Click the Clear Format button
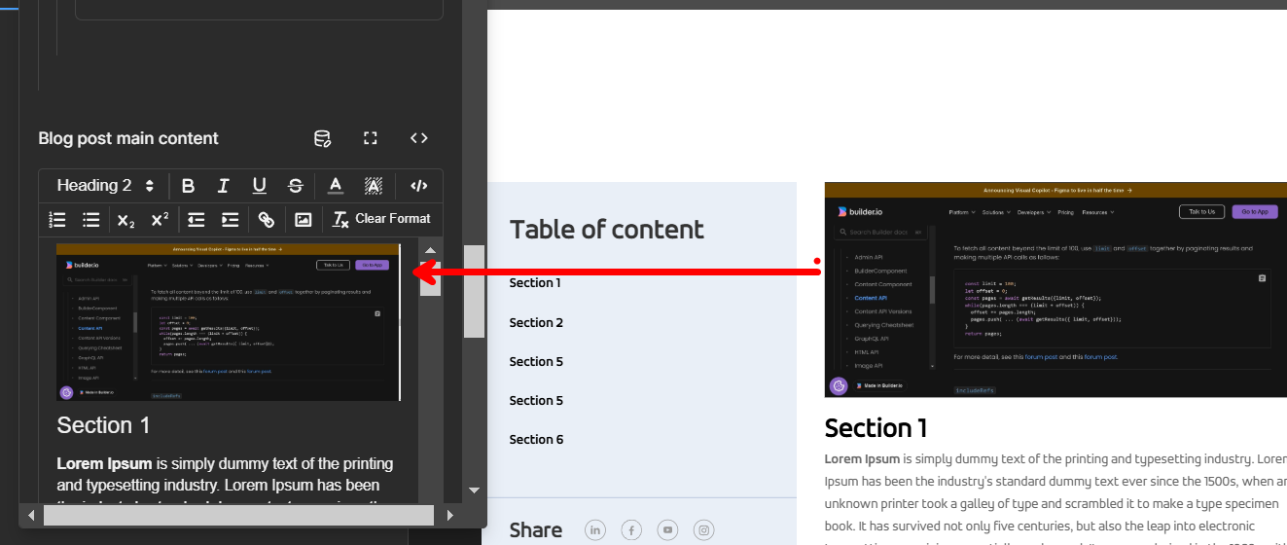The width and height of the screenshot is (1287, 545). coord(381,219)
